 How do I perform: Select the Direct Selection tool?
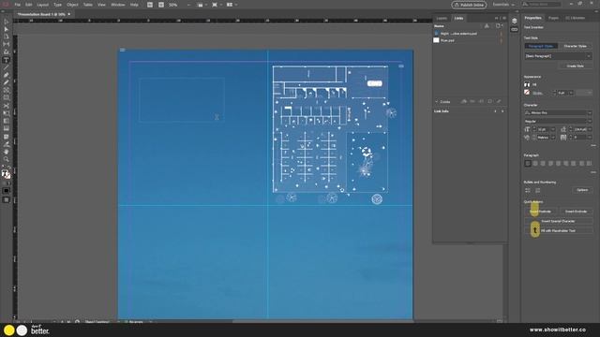pyautogui.click(x=7, y=29)
